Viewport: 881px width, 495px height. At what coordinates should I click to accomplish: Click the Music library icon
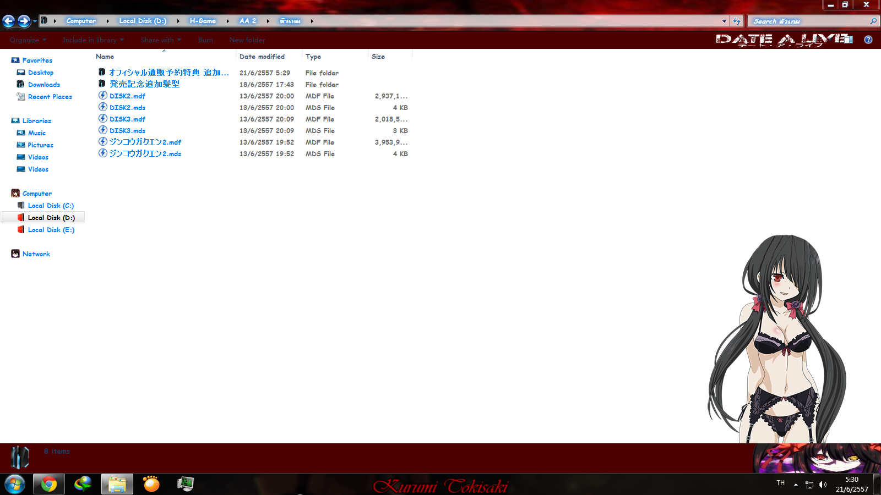(21, 133)
